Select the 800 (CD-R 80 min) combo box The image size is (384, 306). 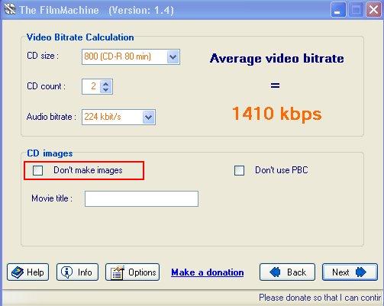click(x=131, y=56)
